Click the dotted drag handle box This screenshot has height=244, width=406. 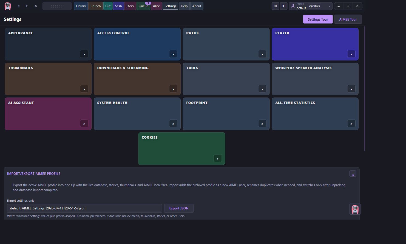click(x=57, y=6)
